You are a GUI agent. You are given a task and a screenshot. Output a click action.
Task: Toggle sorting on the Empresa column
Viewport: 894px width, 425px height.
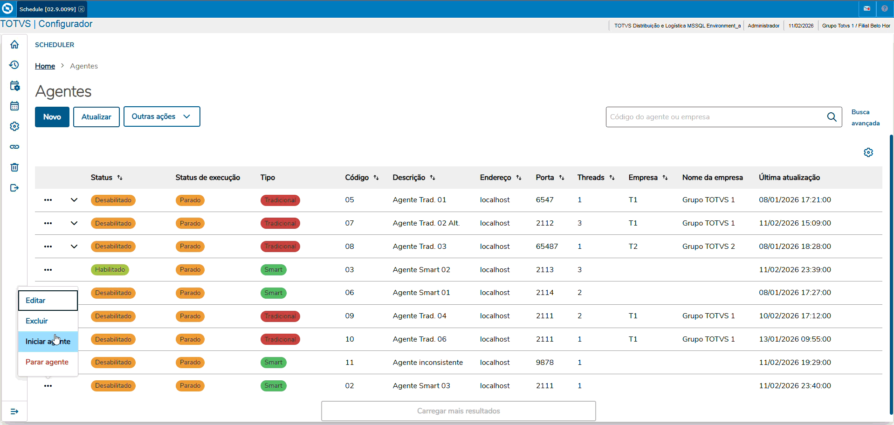click(666, 178)
